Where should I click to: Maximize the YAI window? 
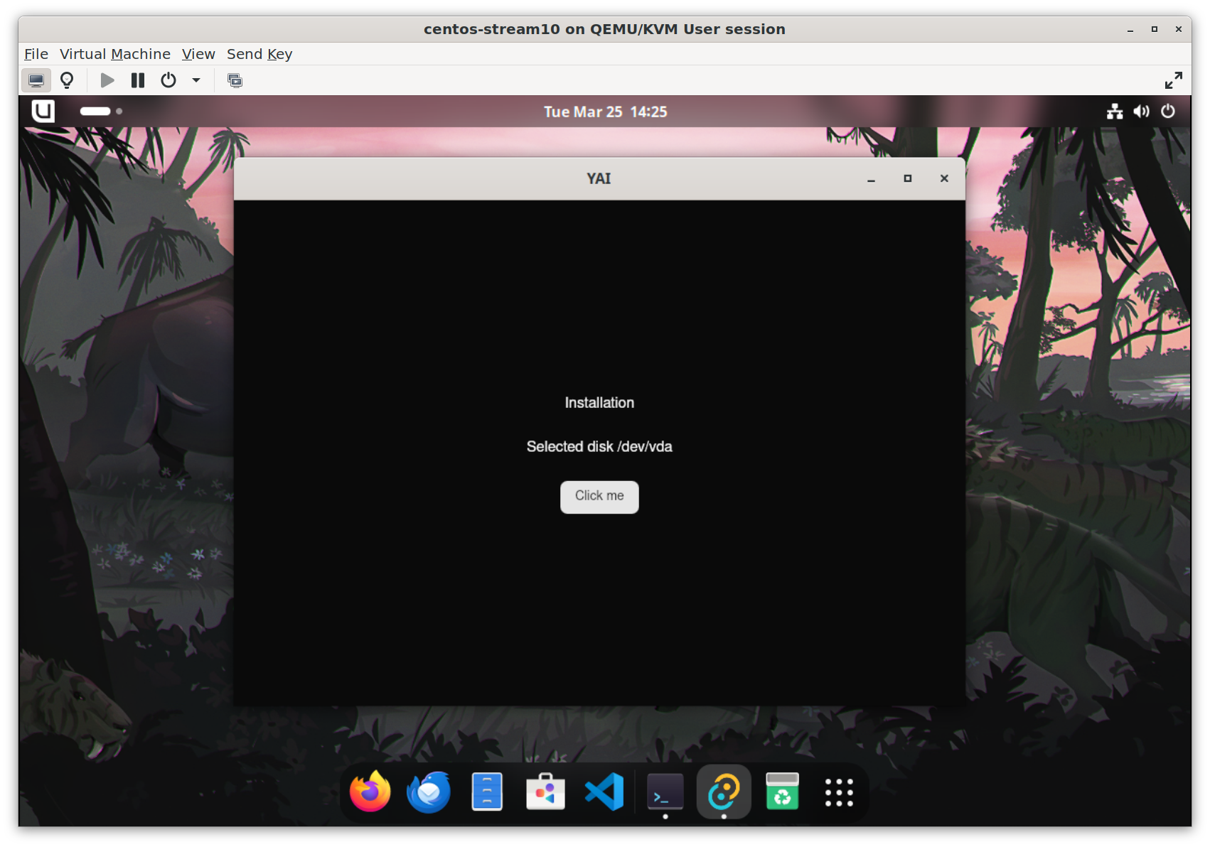point(908,179)
